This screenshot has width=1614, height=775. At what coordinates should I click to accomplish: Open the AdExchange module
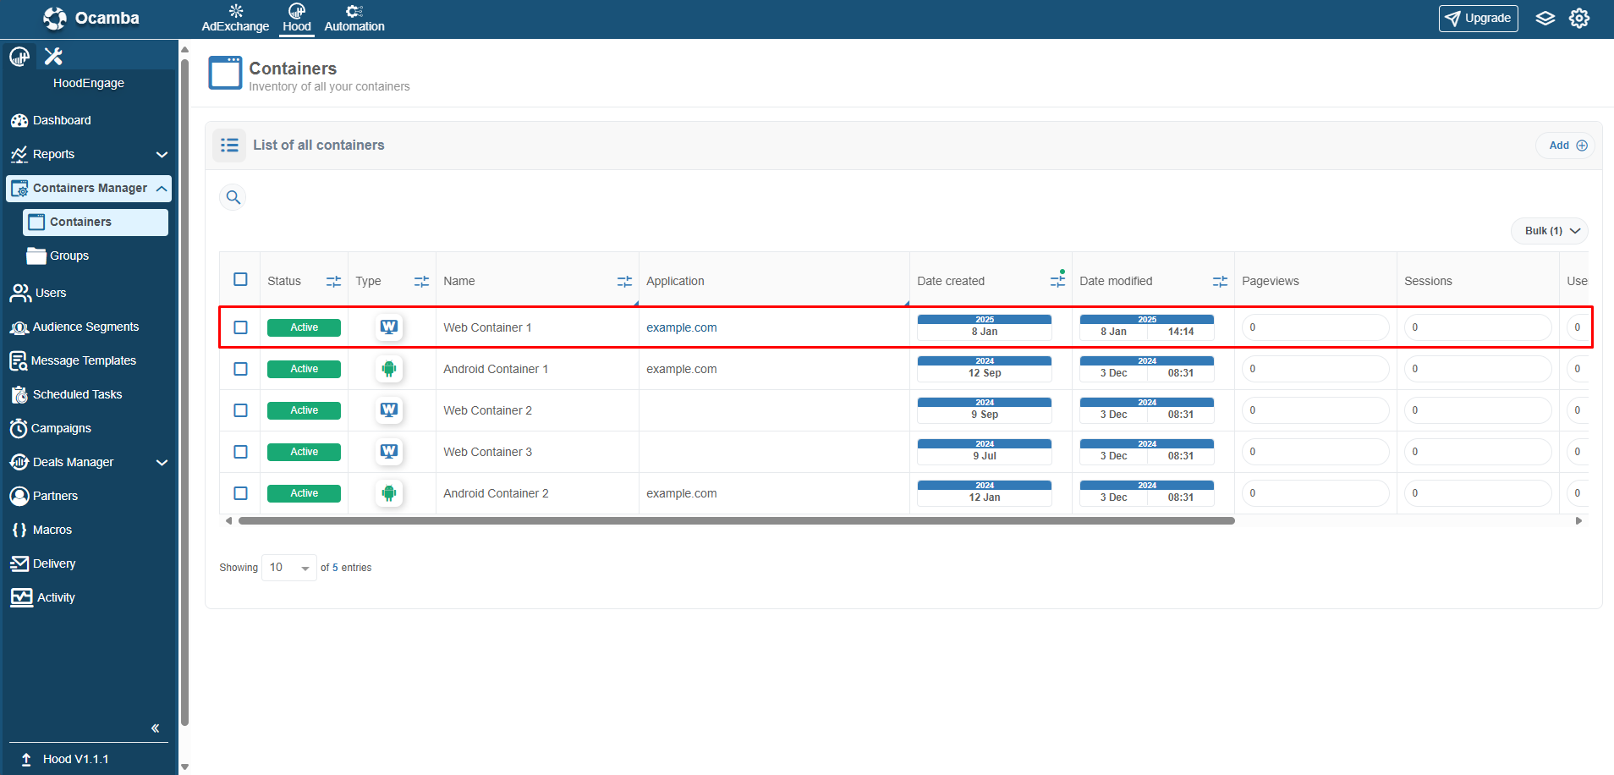(235, 18)
